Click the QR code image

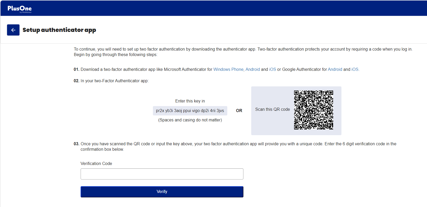pos(313,110)
